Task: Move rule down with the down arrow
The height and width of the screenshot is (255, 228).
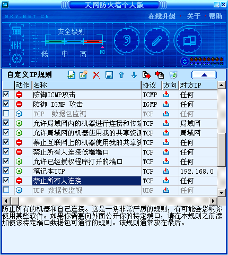Action: pyautogui.click(x=134, y=75)
